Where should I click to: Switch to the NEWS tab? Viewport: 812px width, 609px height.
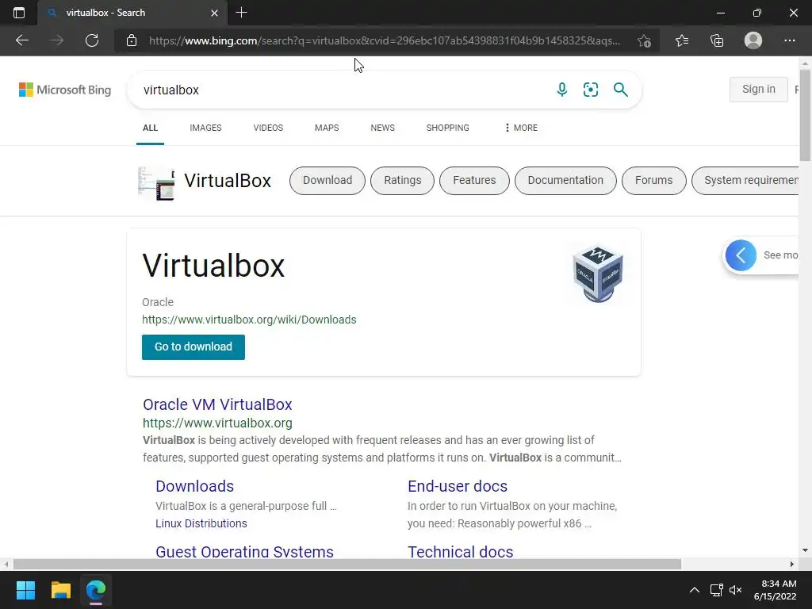click(383, 128)
